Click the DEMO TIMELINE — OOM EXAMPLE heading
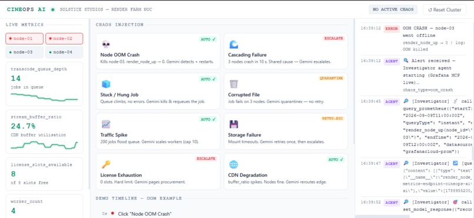The width and height of the screenshot is (474, 218). pos(139,199)
